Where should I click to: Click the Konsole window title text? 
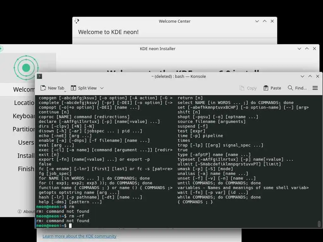point(179,76)
